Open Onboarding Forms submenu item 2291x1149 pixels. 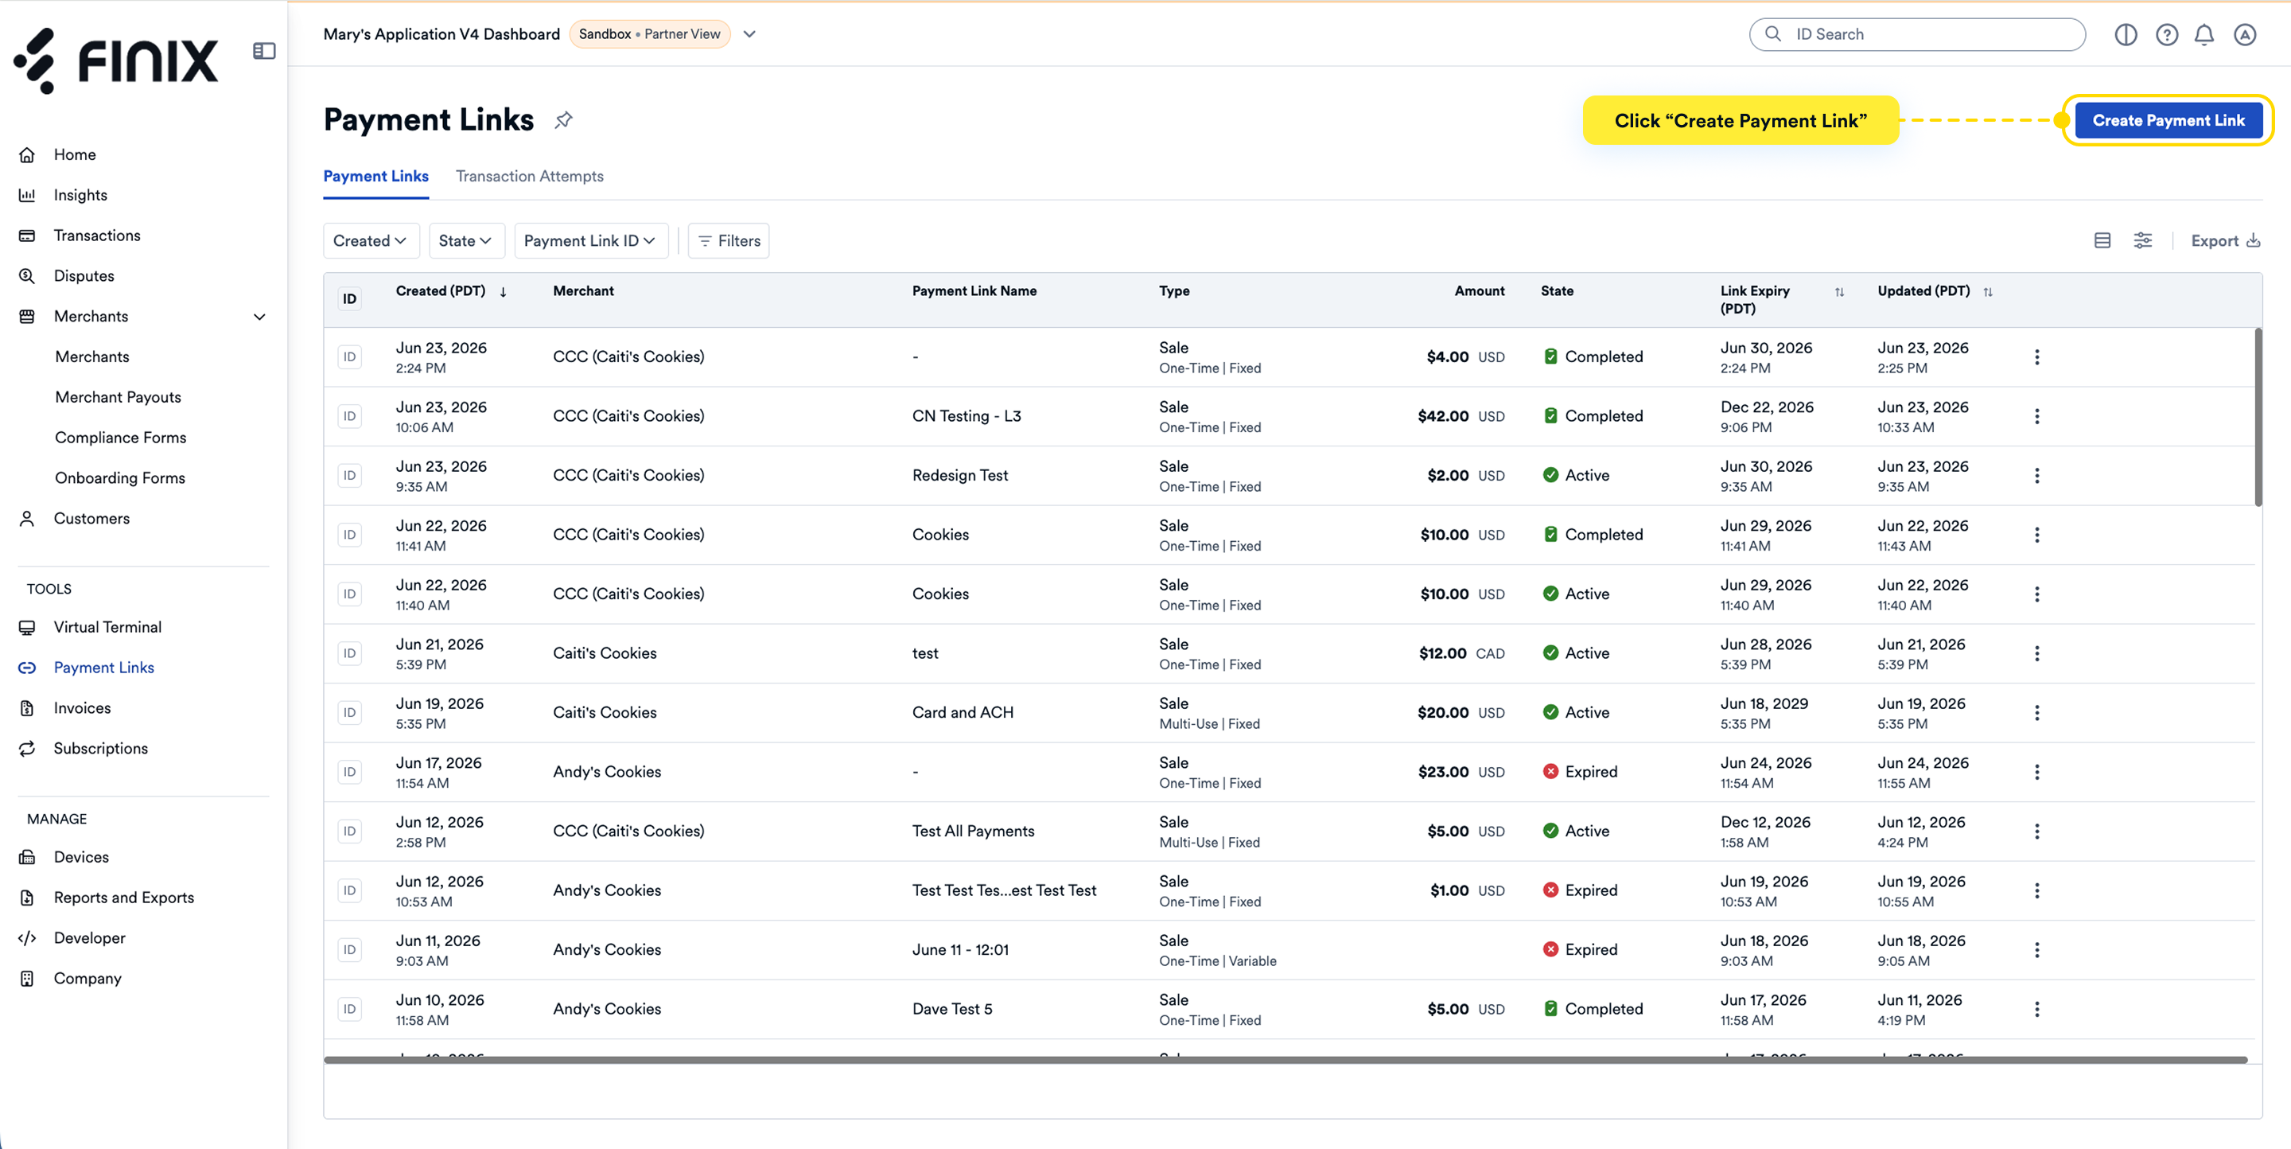point(120,478)
